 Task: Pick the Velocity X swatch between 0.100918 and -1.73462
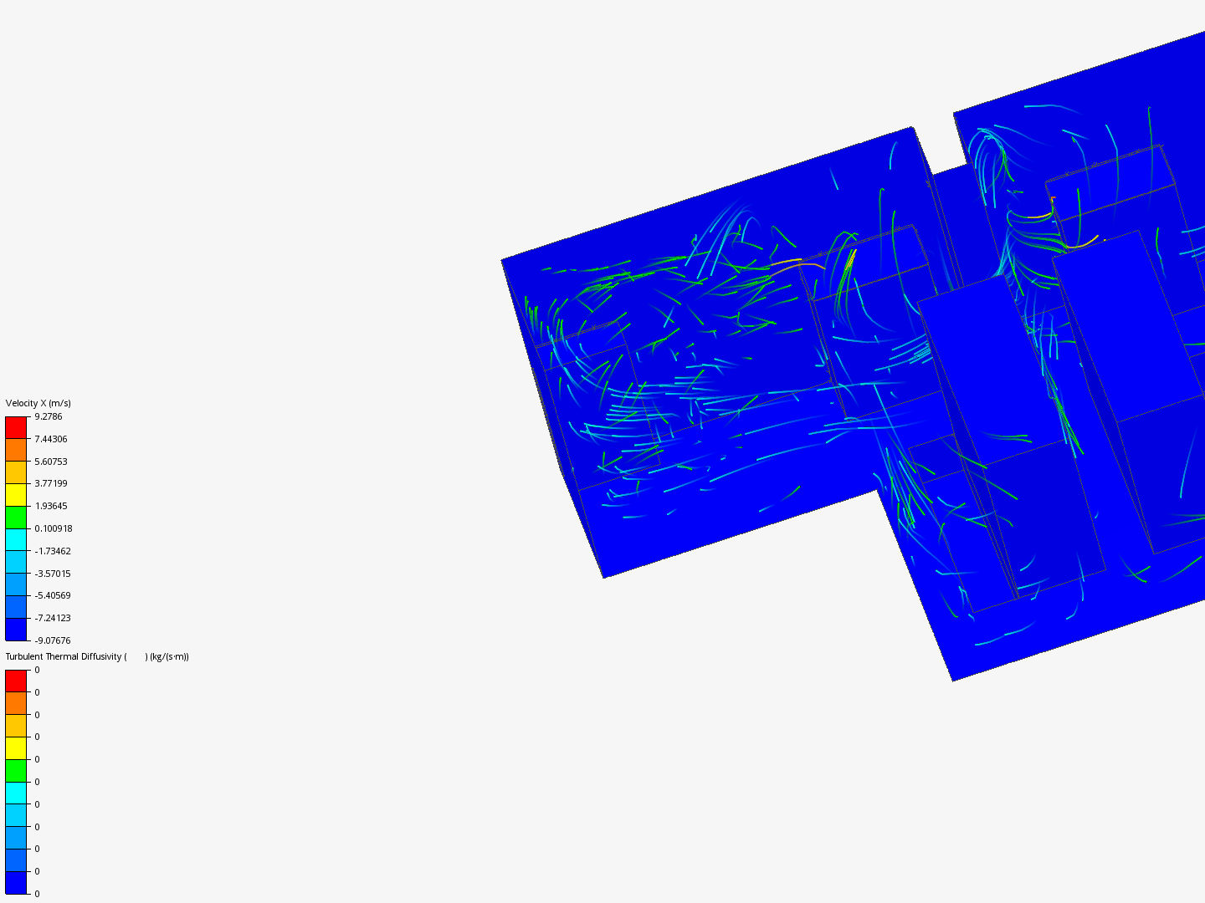tap(16, 539)
